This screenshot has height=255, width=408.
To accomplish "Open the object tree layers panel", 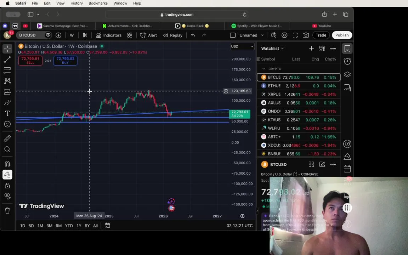I will [347, 74].
